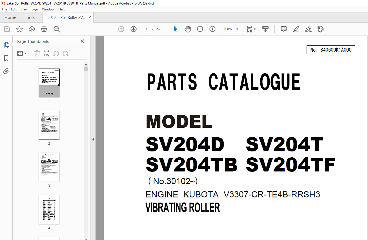Click the SV204TF model text
368x240 pixels.
click(291, 165)
